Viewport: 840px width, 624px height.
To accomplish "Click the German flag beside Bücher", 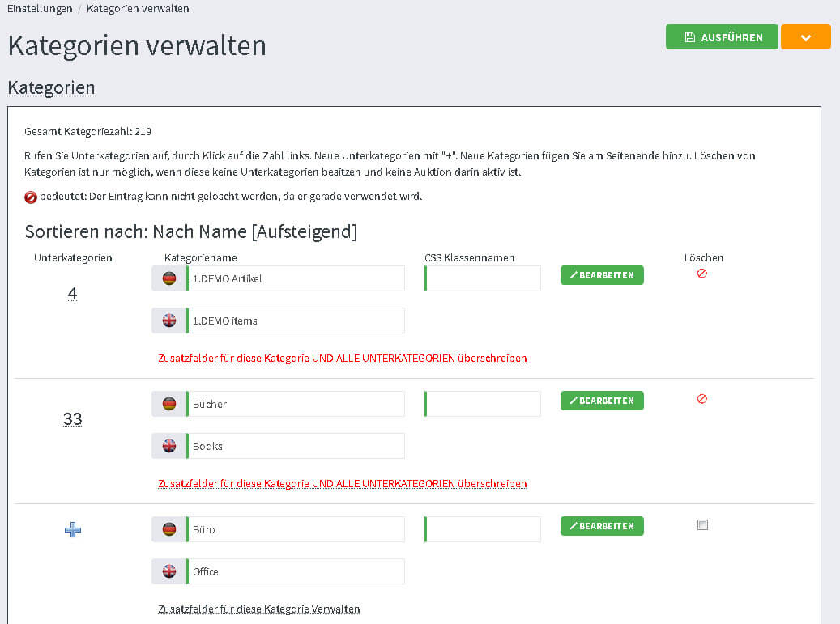I will coord(169,404).
